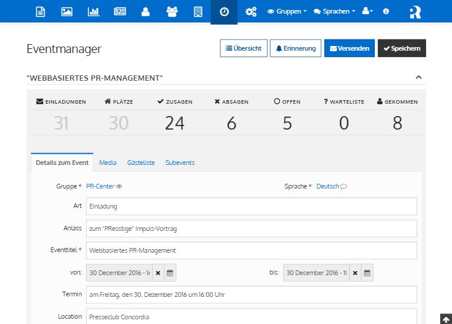Open the people group icon in navigation

pyautogui.click(x=172, y=12)
